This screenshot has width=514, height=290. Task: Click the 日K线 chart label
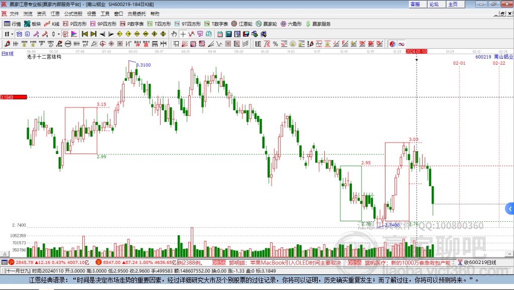pos(7,53)
